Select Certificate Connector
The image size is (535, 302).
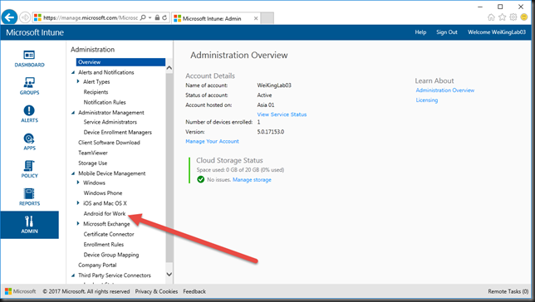coord(109,234)
